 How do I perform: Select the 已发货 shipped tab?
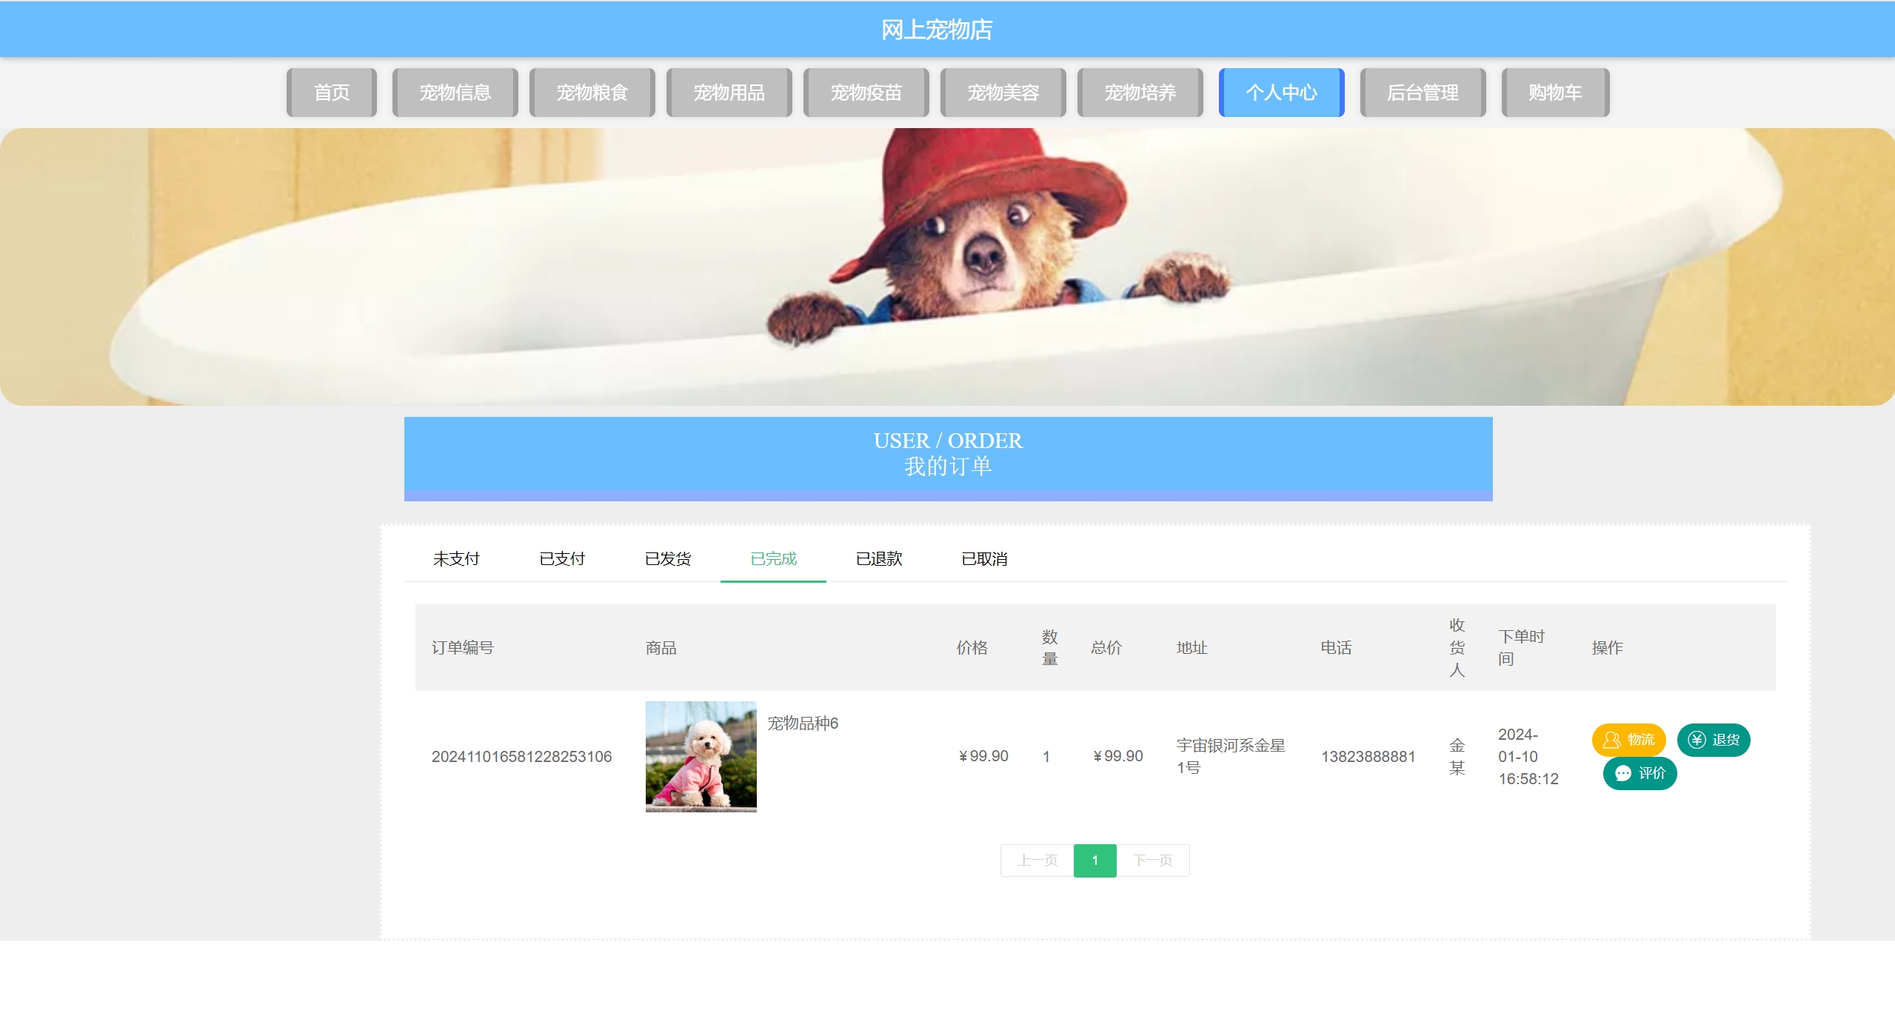(667, 558)
